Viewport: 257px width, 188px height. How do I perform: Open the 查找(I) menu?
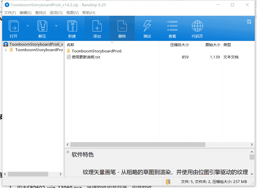(x=40, y=13)
